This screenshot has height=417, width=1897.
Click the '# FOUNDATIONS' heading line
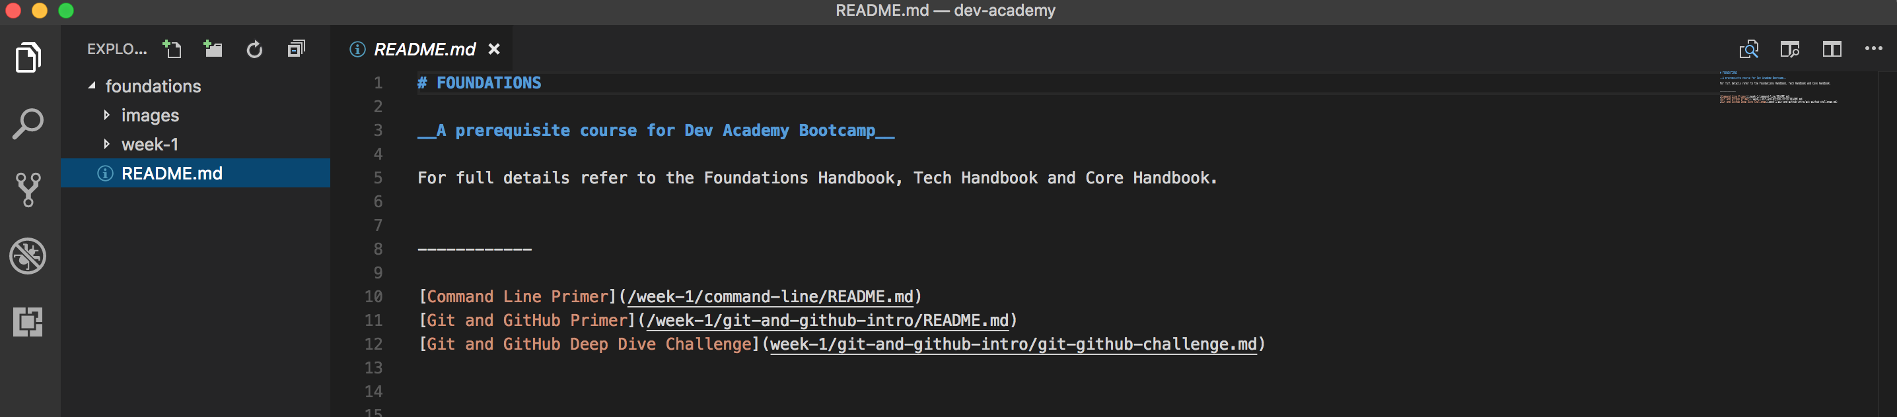pyautogui.click(x=480, y=83)
